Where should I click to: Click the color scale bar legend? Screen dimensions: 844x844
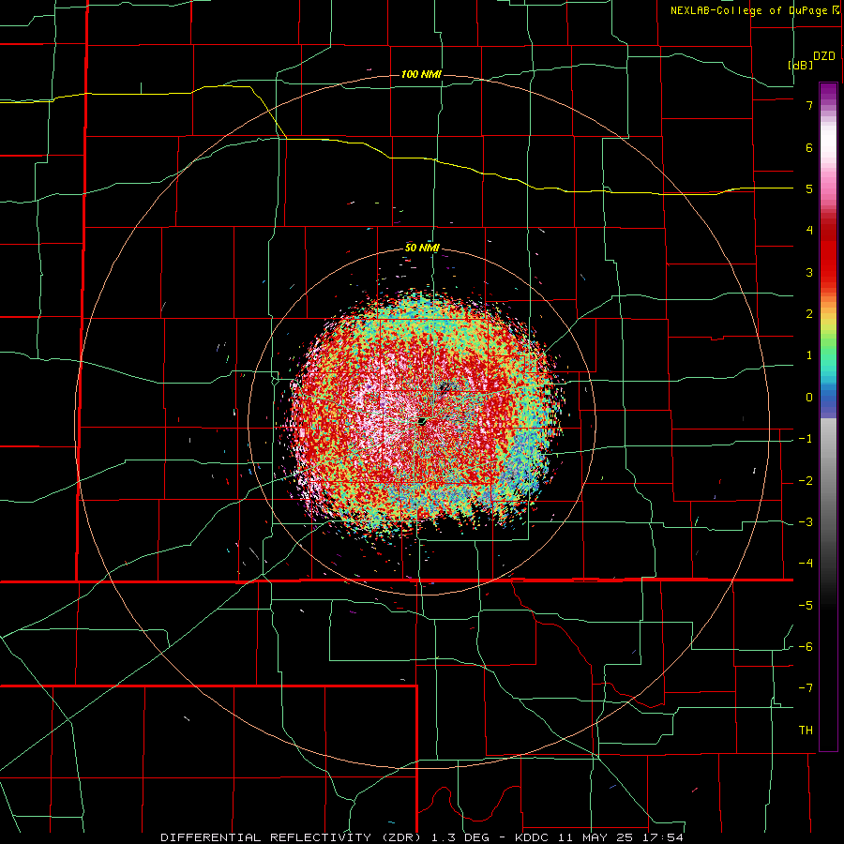828,416
